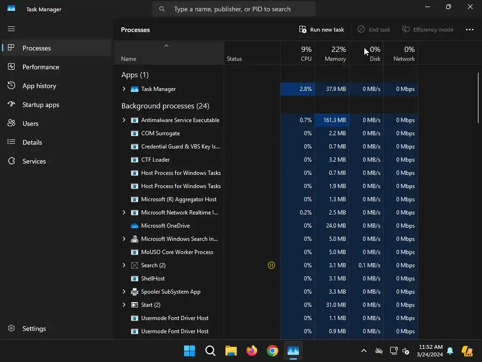Launch Google Chrome from the taskbar

273,351
